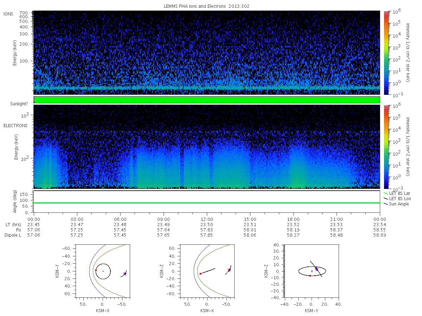
Task: Click the KSM-Z versus KSM-Y orbit plot
Action: point(312,271)
